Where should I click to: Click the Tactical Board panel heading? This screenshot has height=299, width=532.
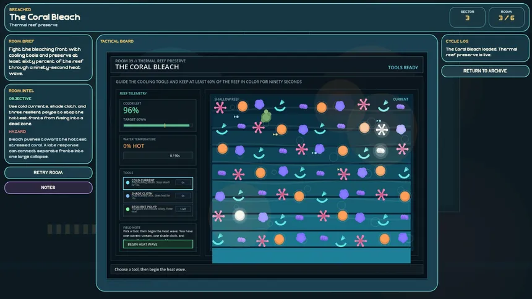coord(117,41)
